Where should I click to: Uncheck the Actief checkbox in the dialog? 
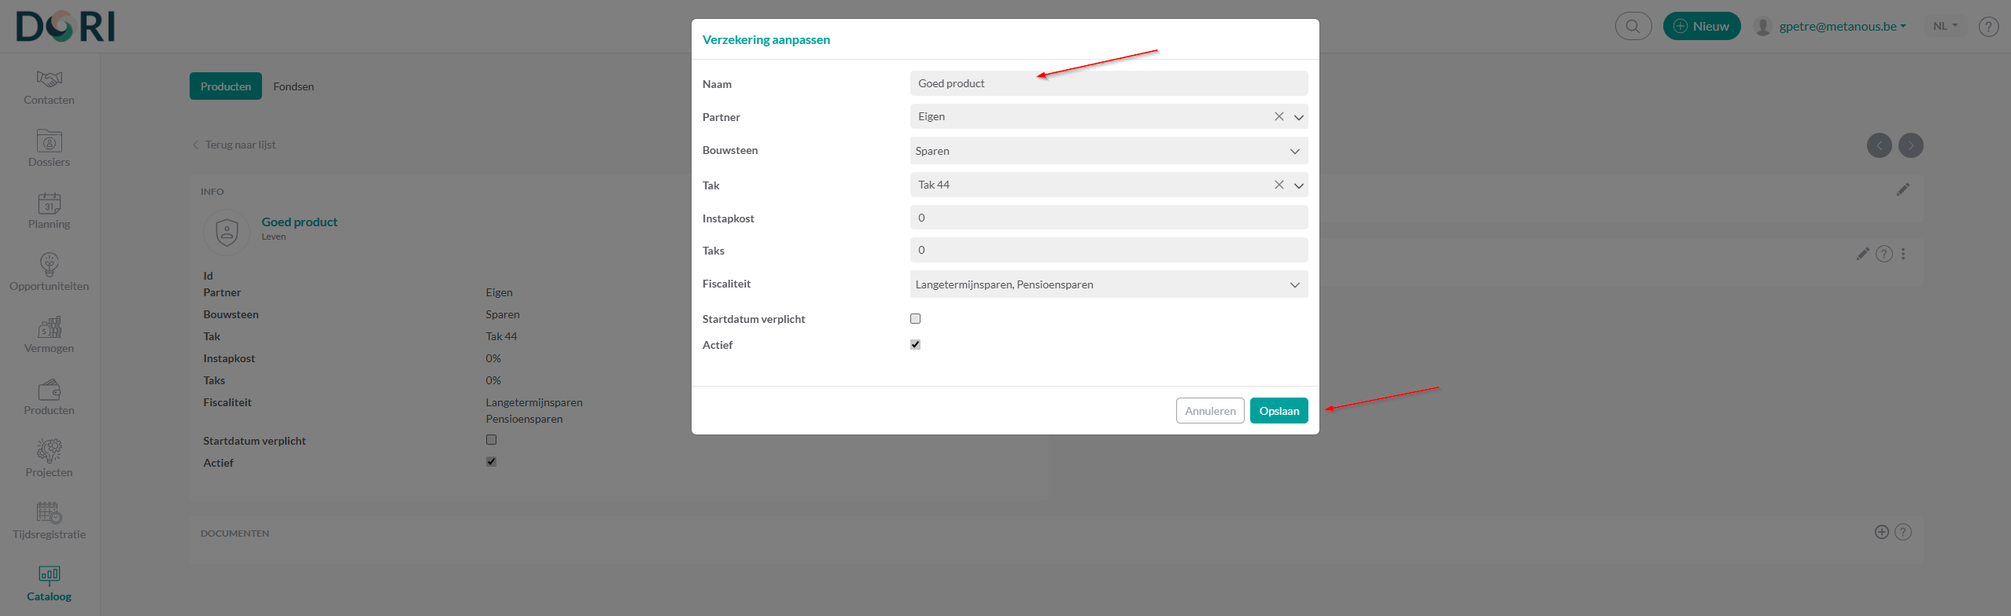(x=914, y=343)
